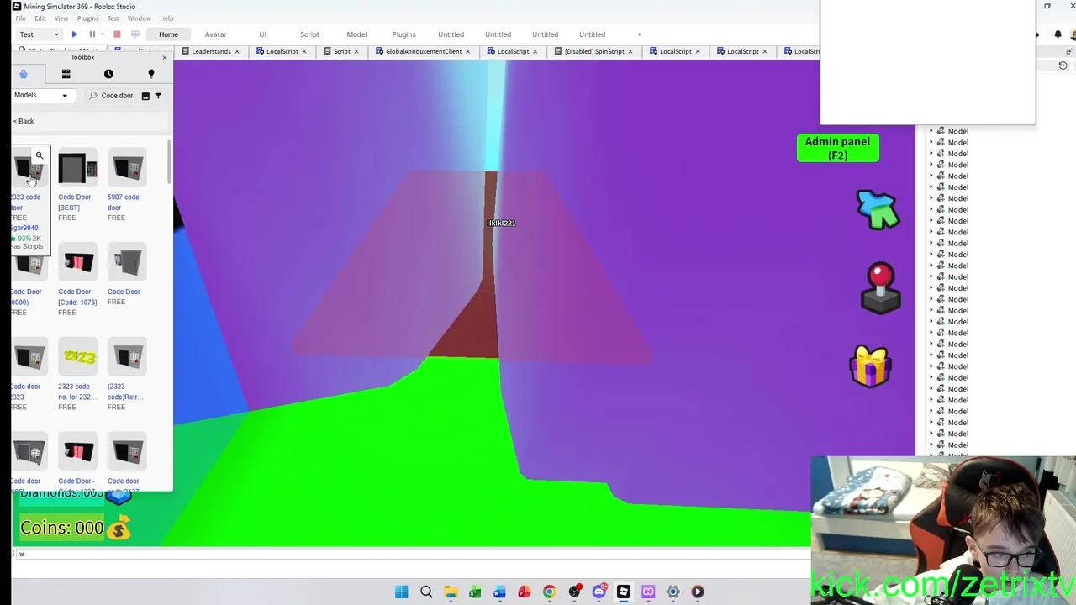Go Back in Toolbox results
The image size is (1076, 605).
24,121
